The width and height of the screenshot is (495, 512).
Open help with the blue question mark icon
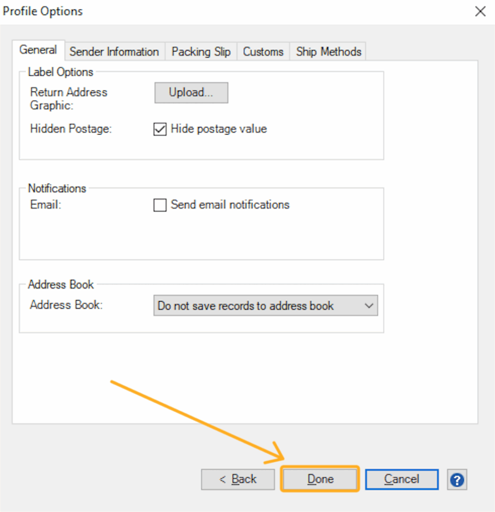(x=457, y=480)
